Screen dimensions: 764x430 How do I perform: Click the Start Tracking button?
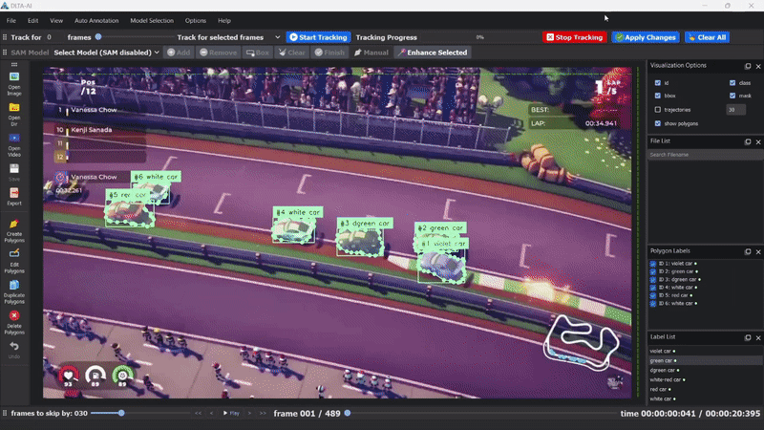point(318,37)
